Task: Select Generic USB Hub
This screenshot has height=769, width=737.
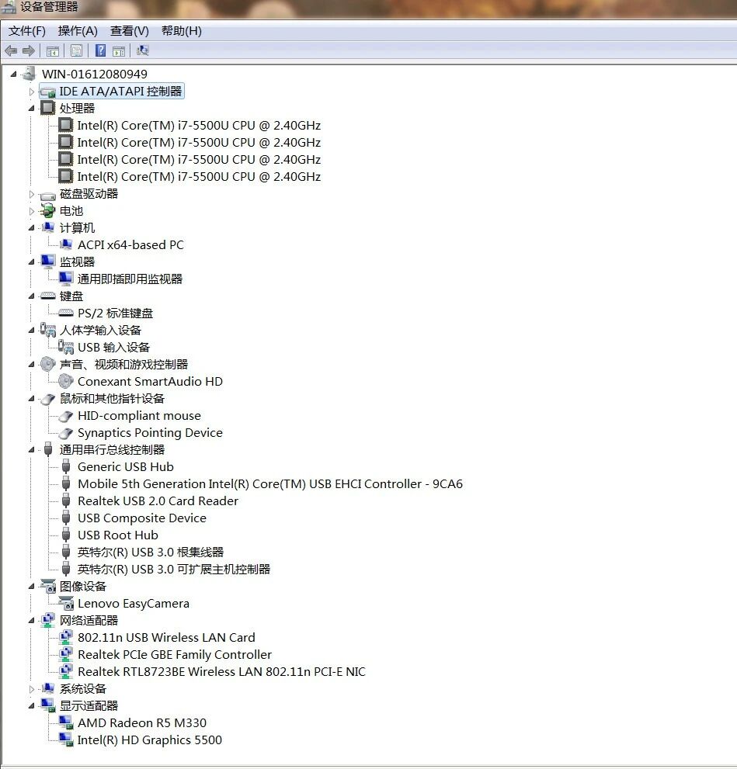Action: click(x=126, y=467)
